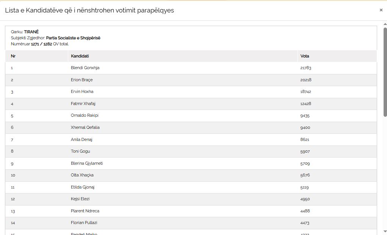Select candidate Toni Gogu
The height and width of the screenshot is (235, 387).
(x=80, y=152)
